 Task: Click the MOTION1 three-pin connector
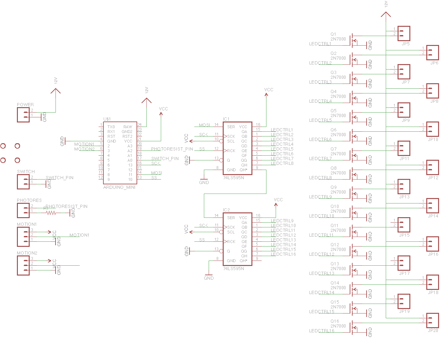[x=23, y=237]
